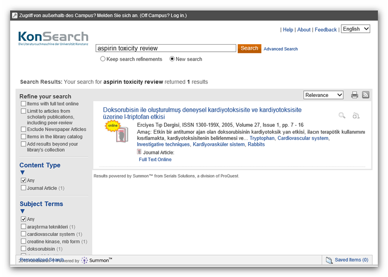Click the orange Search button
The image size is (388, 277).
tap(249, 48)
